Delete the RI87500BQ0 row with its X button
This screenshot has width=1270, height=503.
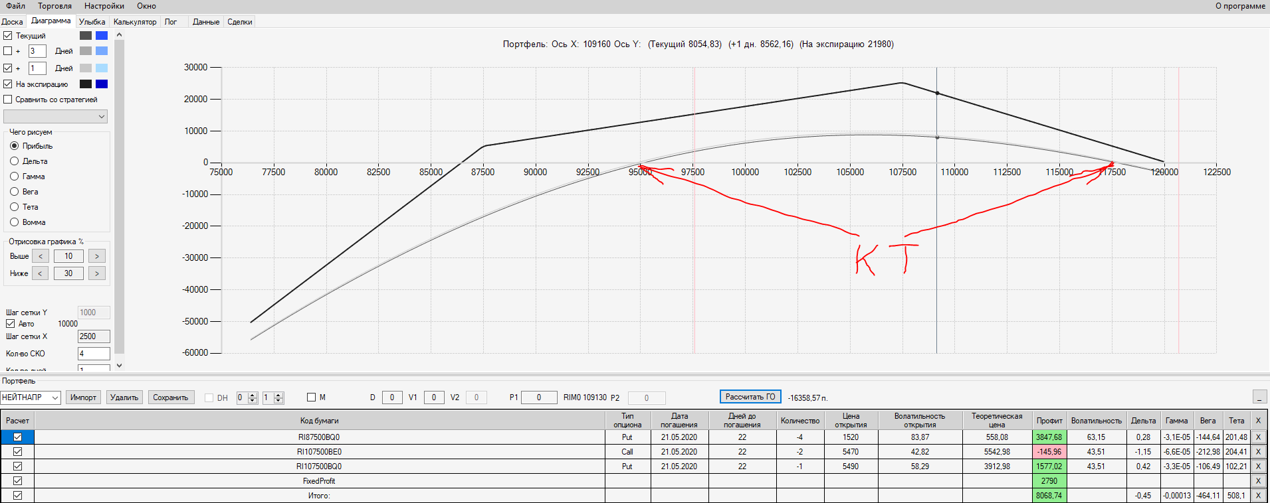click(1257, 437)
